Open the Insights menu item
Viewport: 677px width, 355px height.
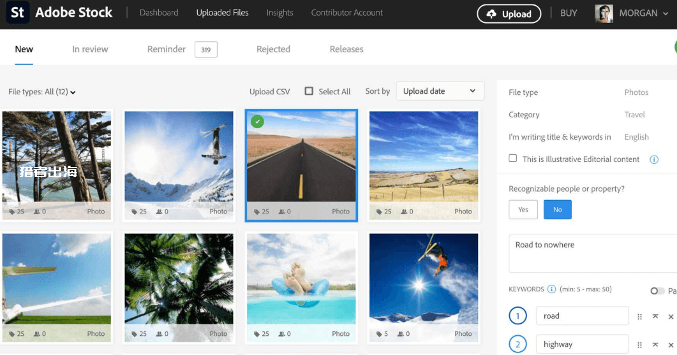[279, 13]
